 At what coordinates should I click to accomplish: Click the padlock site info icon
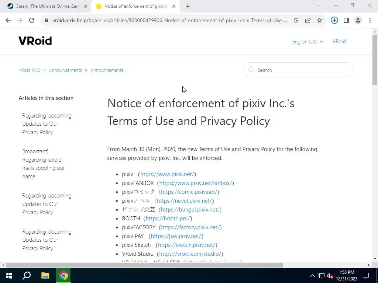tap(47, 21)
